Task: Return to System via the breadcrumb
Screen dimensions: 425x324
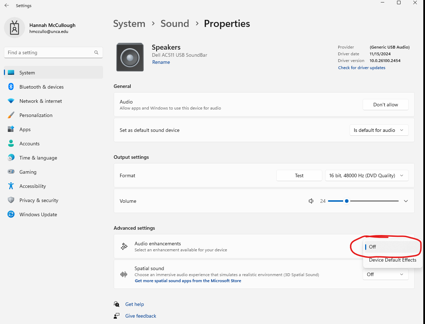Action: [129, 23]
